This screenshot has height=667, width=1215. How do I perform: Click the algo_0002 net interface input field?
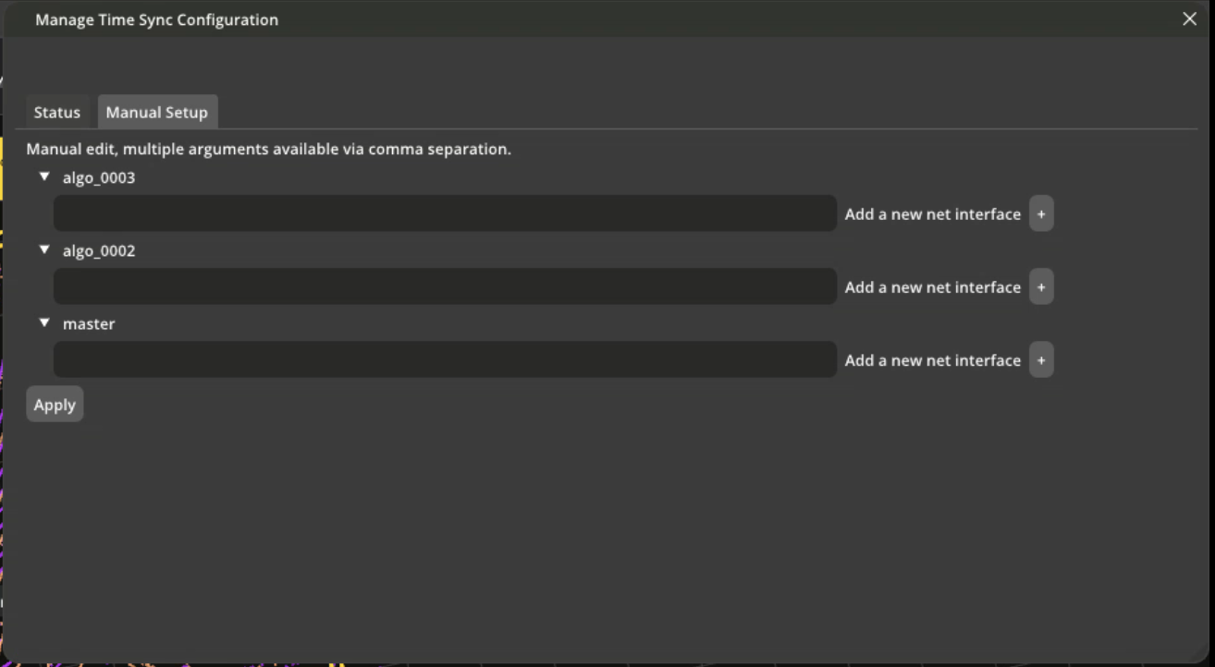[x=445, y=286]
